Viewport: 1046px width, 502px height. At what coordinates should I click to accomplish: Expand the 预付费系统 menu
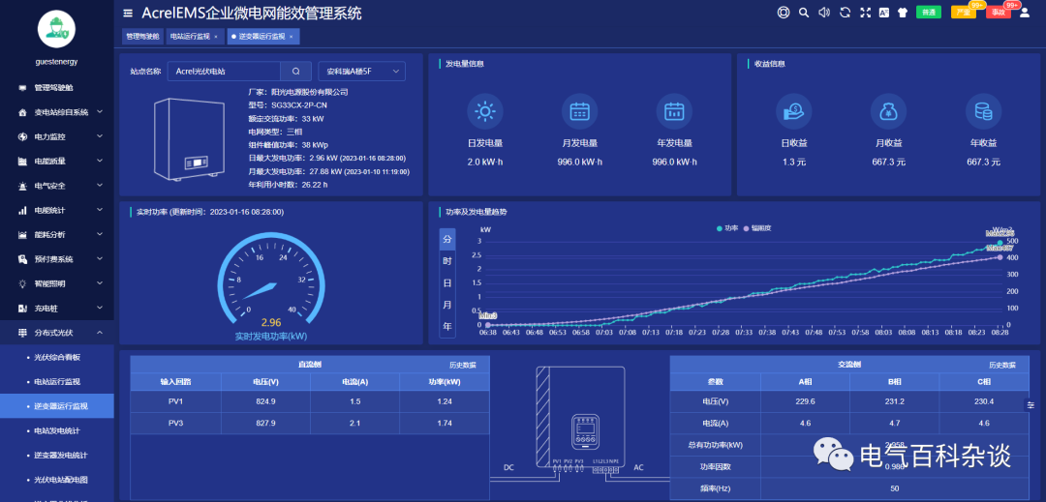[x=57, y=259]
